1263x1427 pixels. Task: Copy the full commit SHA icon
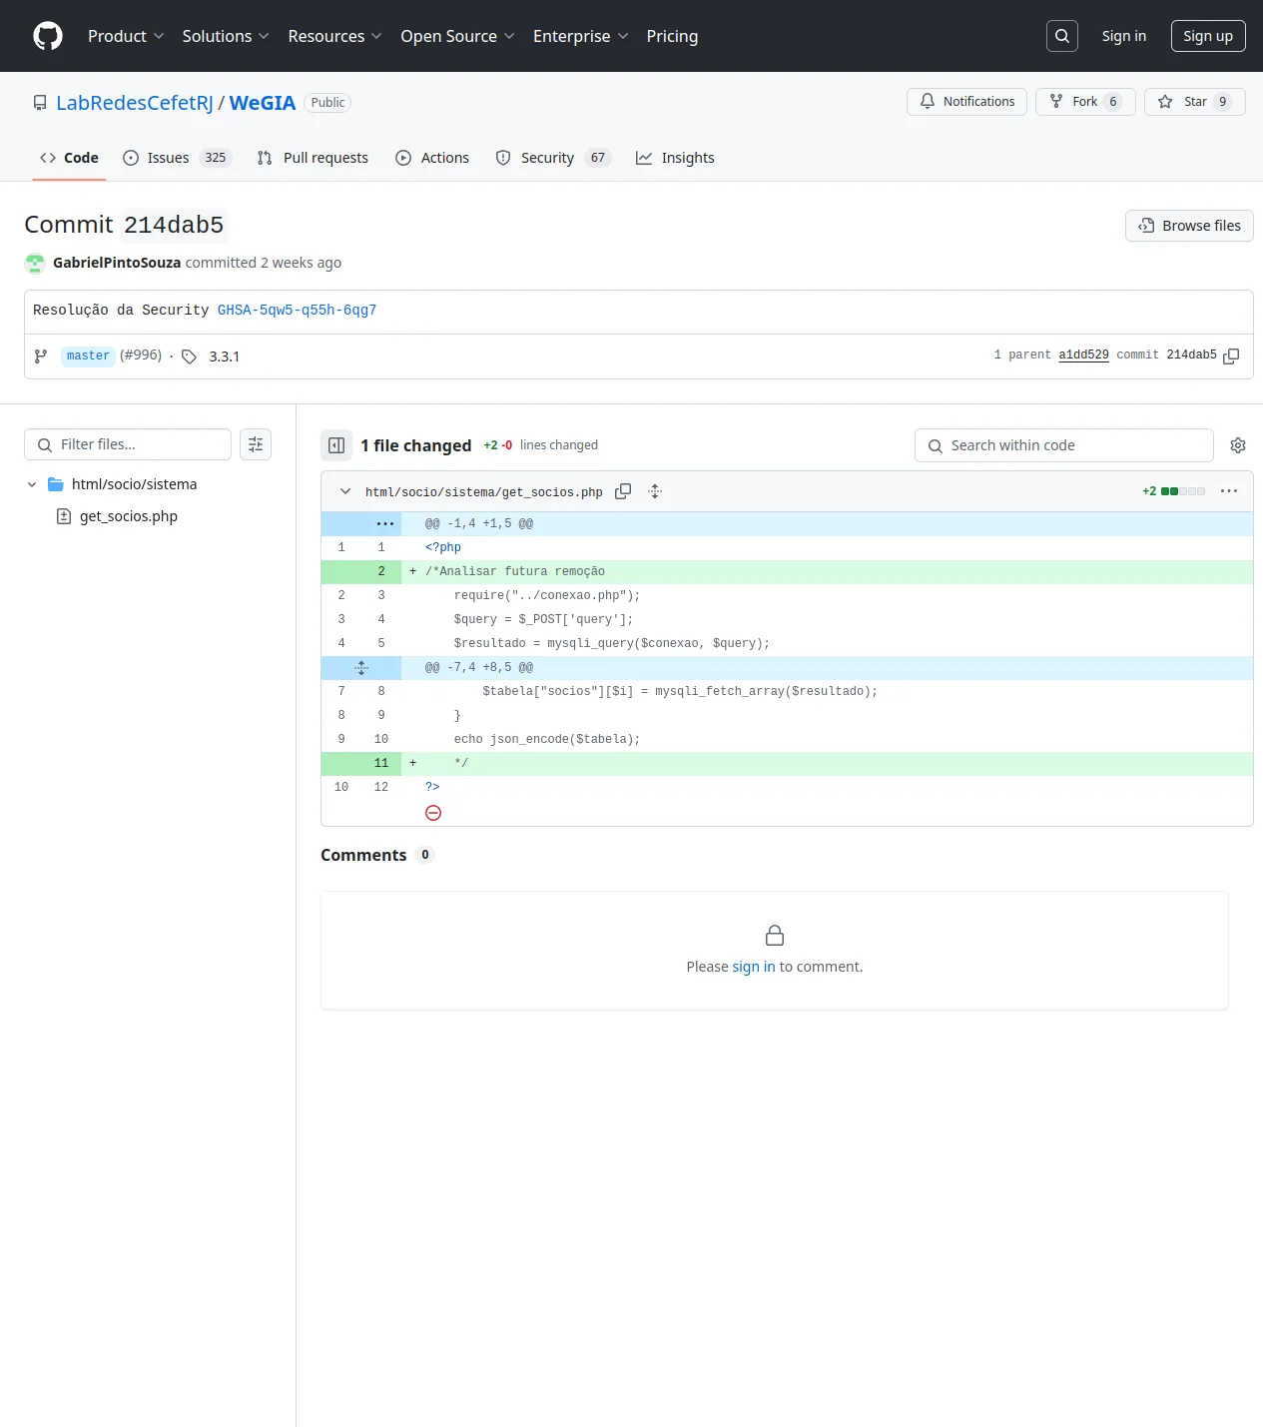pyautogui.click(x=1231, y=356)
